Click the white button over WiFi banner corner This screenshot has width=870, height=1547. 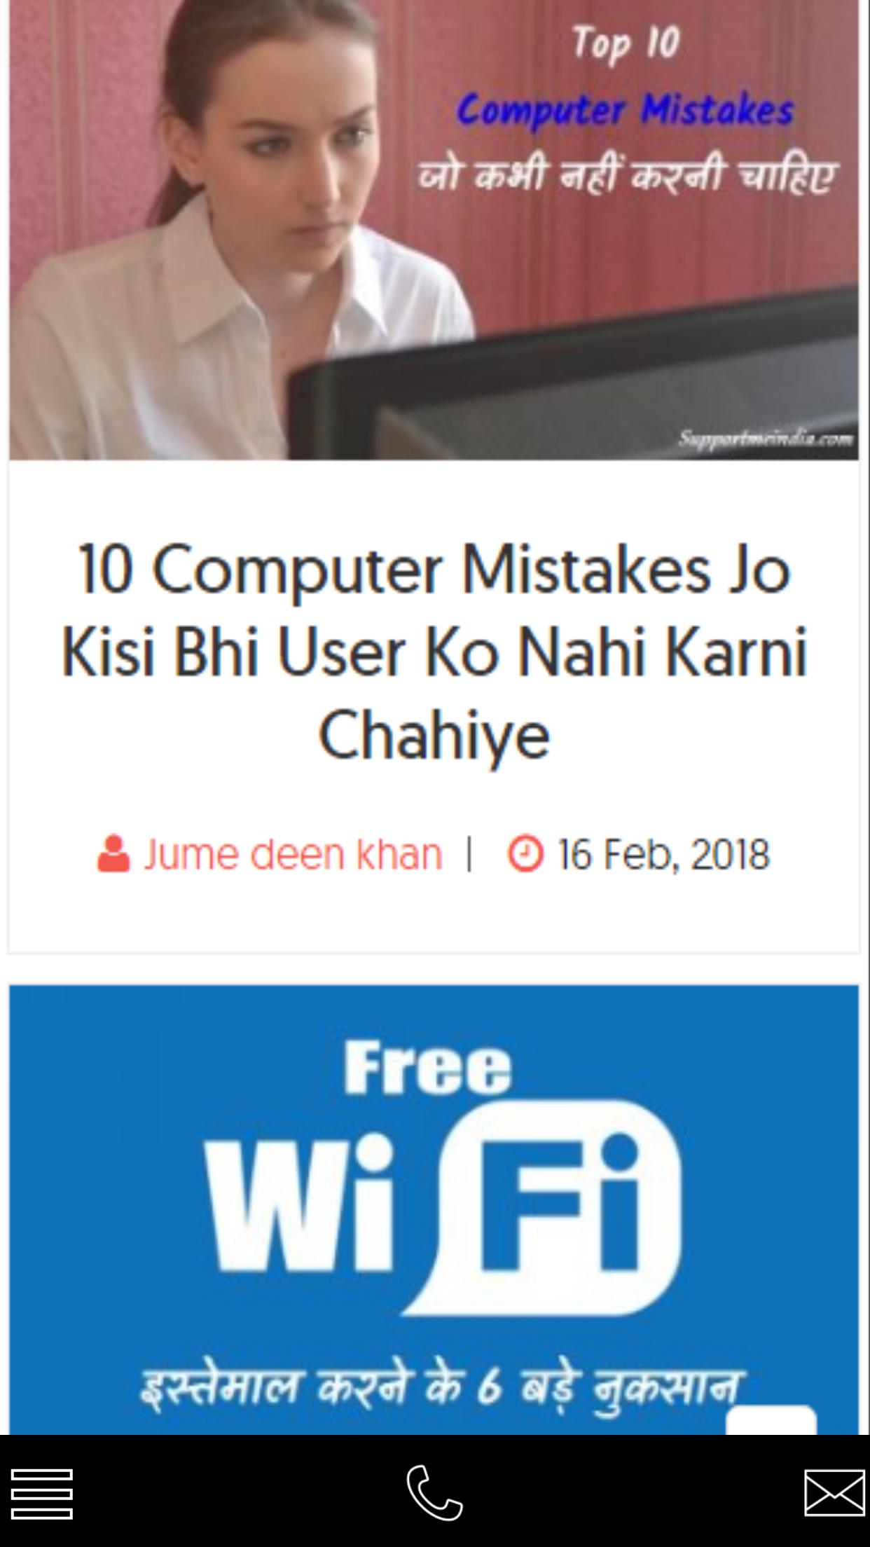coord(771,1419)
